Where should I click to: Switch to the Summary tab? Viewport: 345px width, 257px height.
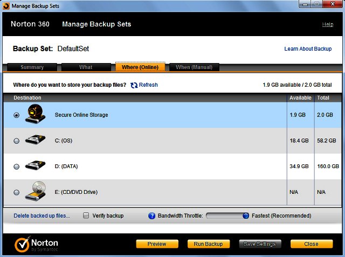(x=32, y=67)
